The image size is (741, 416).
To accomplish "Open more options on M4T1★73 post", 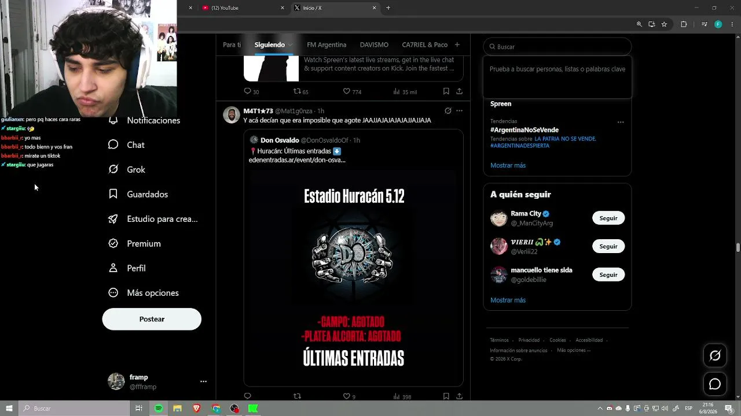I will tap(459, 110).
